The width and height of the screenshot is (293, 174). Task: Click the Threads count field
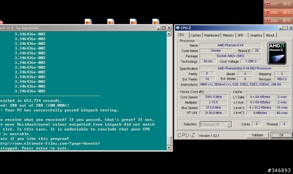284,124
